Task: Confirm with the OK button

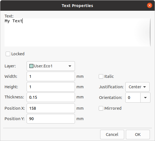Action: pos(138,135)
